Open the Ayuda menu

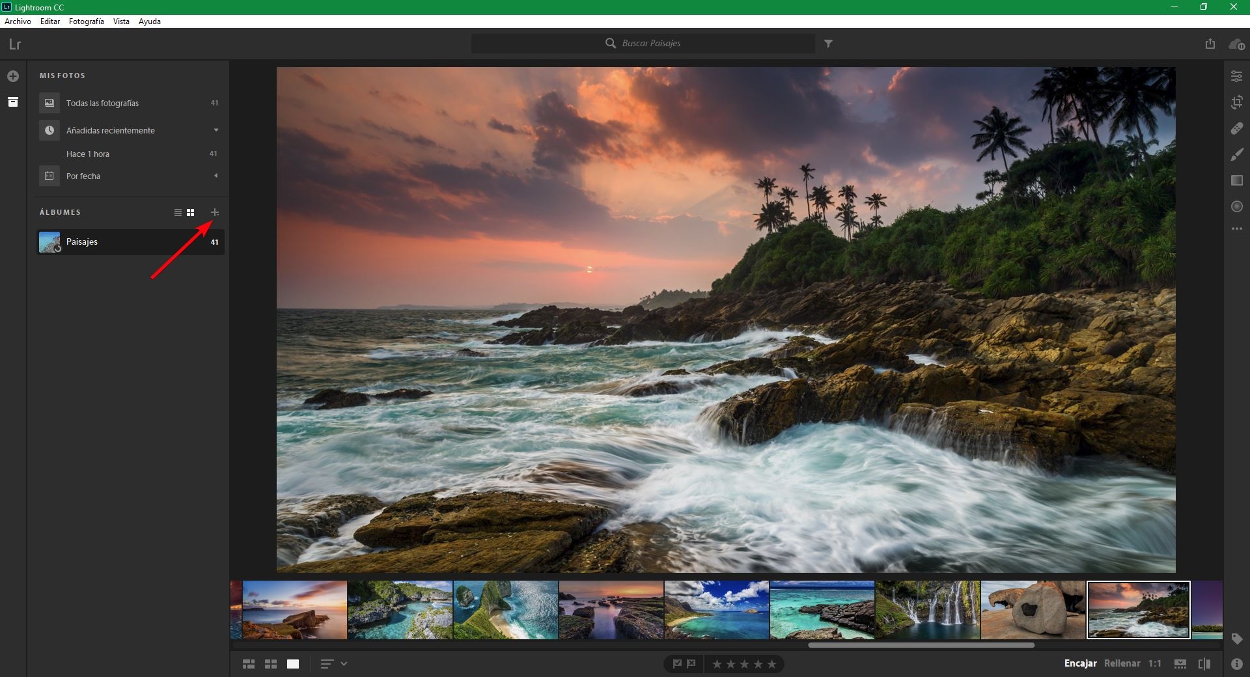click(x=150, y=21)
